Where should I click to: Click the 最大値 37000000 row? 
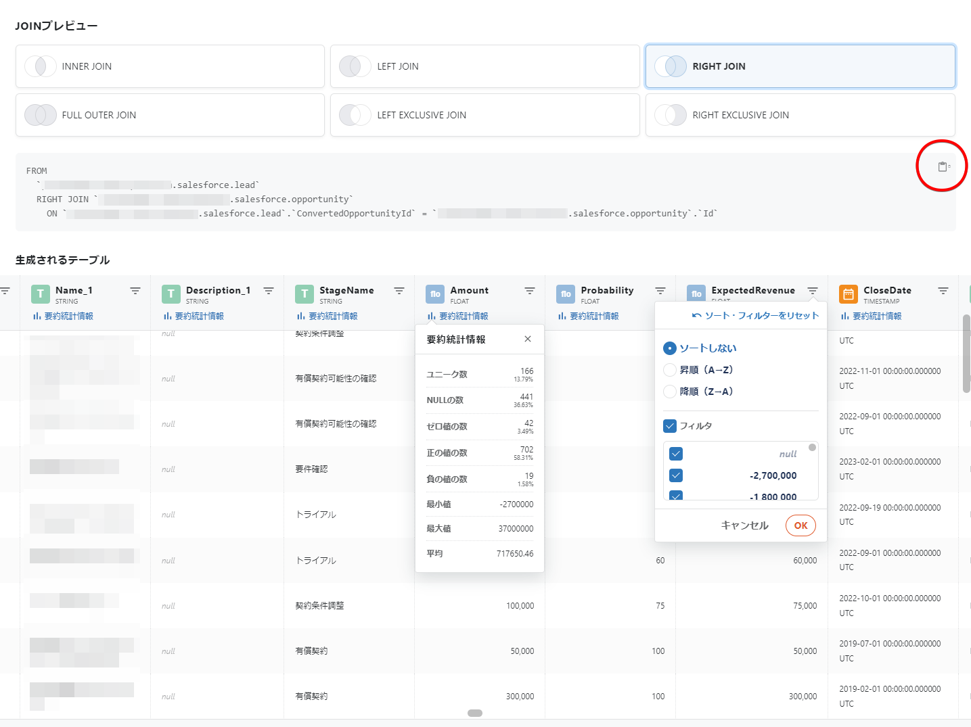(x=480, y=529)
